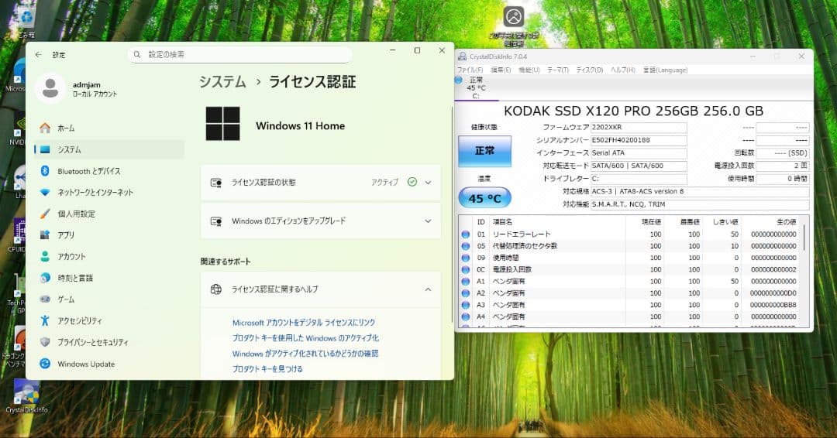Click raw value 000000000BB8 in A3 row

773,305
